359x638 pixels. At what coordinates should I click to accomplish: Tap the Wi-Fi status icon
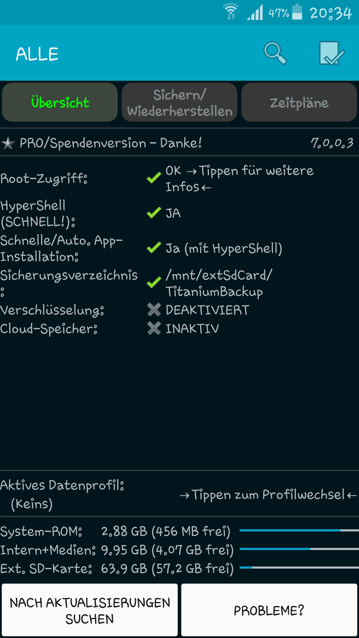(231, 12)
